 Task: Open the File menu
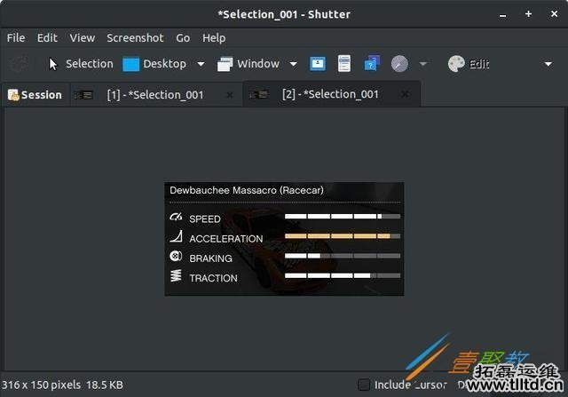click(16, 38)
